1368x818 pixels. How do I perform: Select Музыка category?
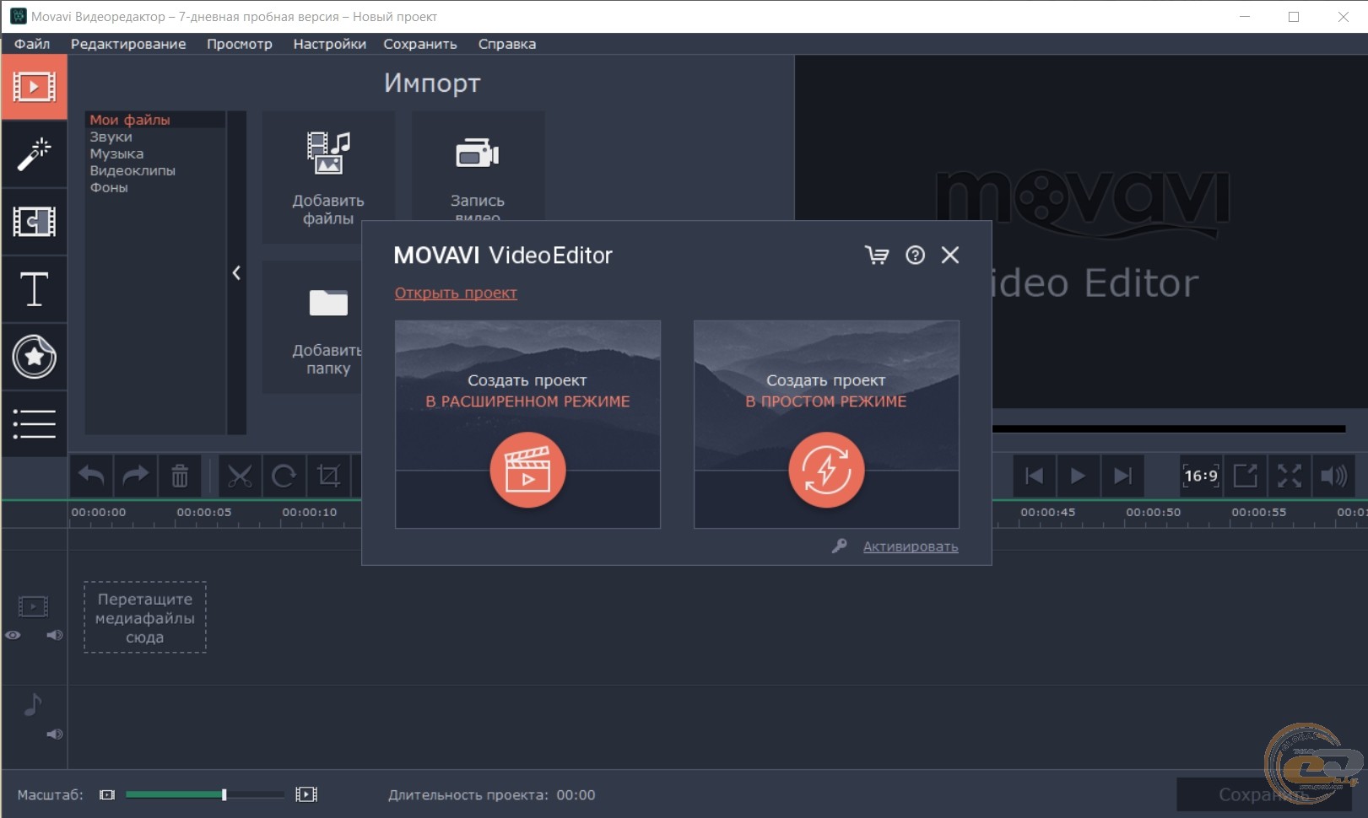pos(155,153)
